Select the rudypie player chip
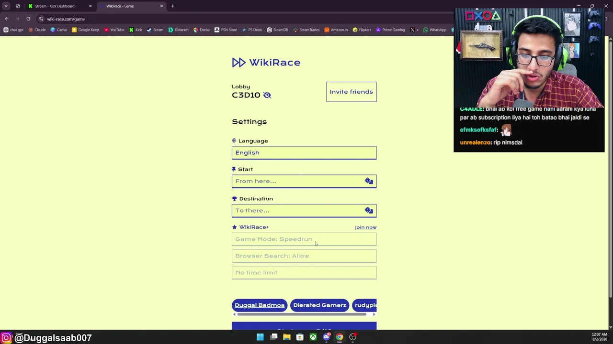Viewport: 613px width, 344px height. coord(364,305)
